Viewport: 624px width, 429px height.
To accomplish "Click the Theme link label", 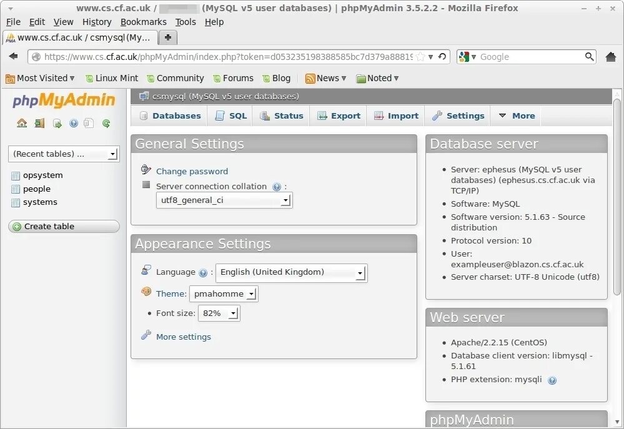I will 171,293.
